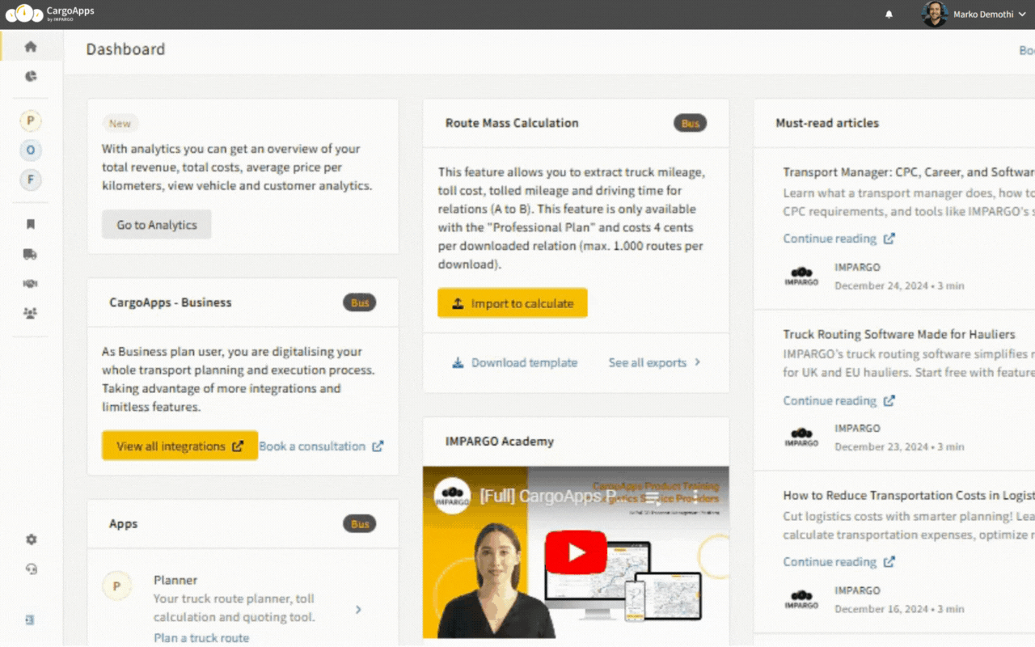Open the Planner "P" icon in sidebar
Viewport: 1035px width, 647px height.
[31, 120]
